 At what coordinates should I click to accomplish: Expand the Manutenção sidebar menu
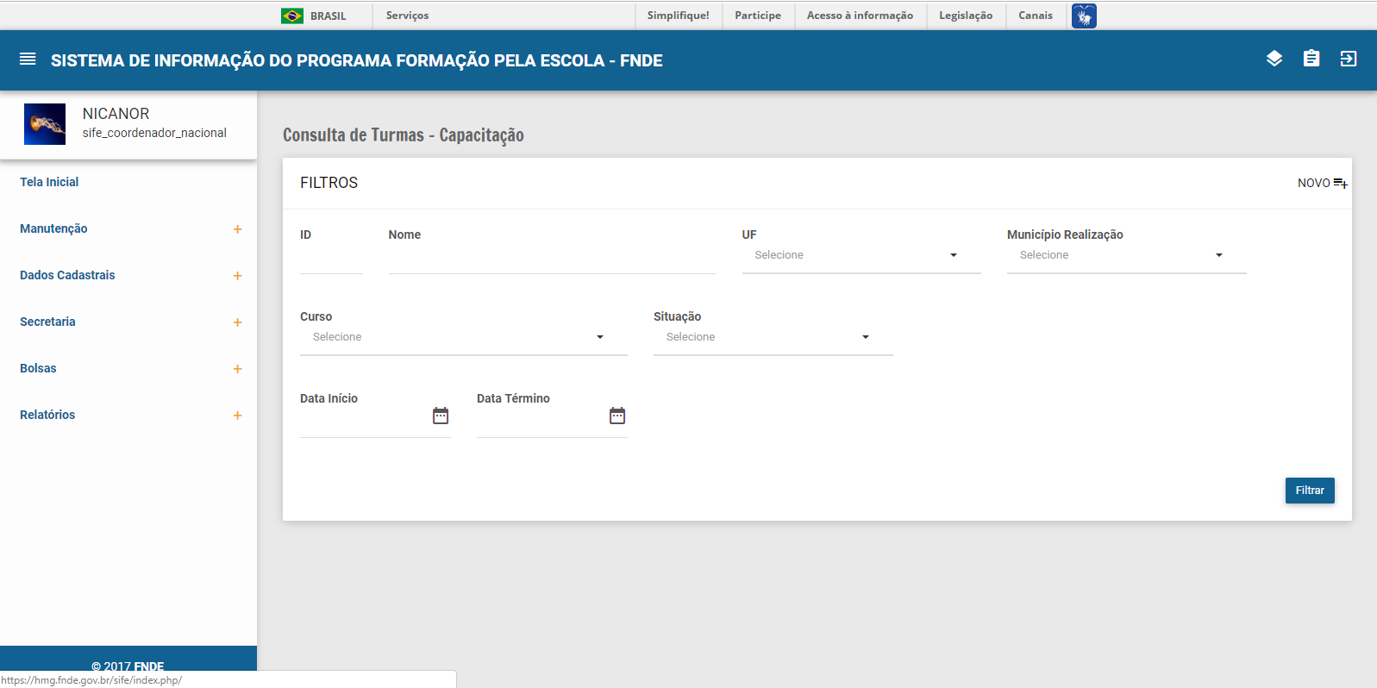tap(237, 229)
